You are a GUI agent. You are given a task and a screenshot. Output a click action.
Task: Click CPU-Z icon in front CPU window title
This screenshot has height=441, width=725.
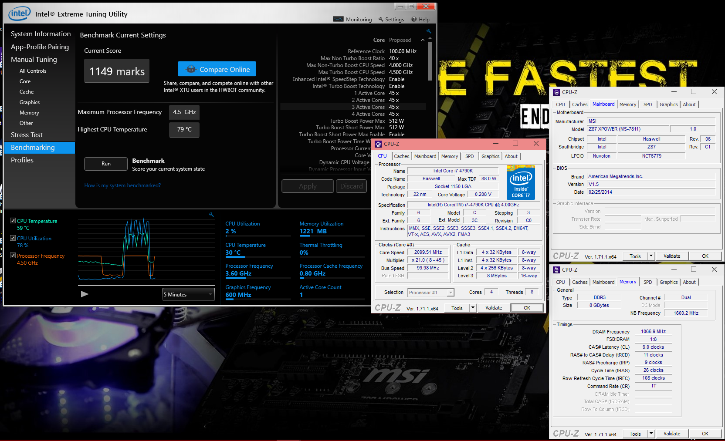pos(378,144)
